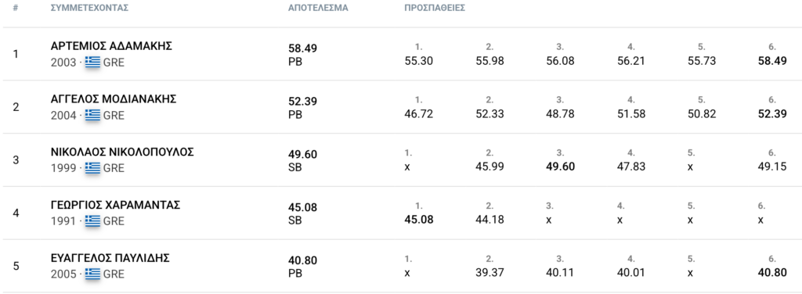Click the Greek flag under ΝΙΚΟΛΑΟΣ ΝΙΚΟΛΟΠΟΥΛΟΣ
The height and width of the screenshot is (294, 802).
coord(92,168)
